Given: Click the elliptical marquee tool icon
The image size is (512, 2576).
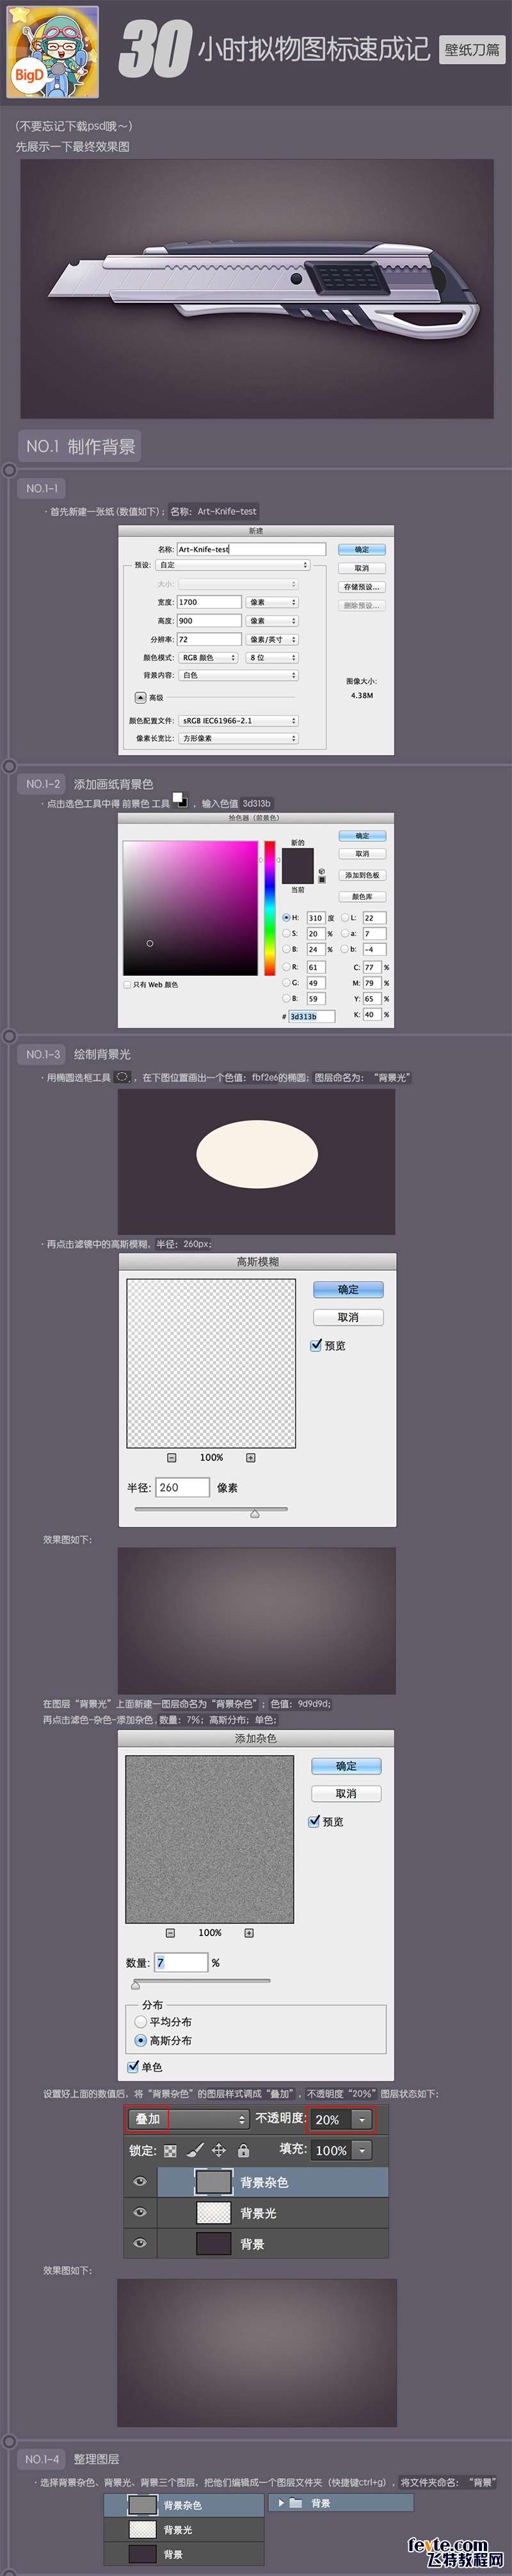Looking at the screenshot, I should point(122,1077).
